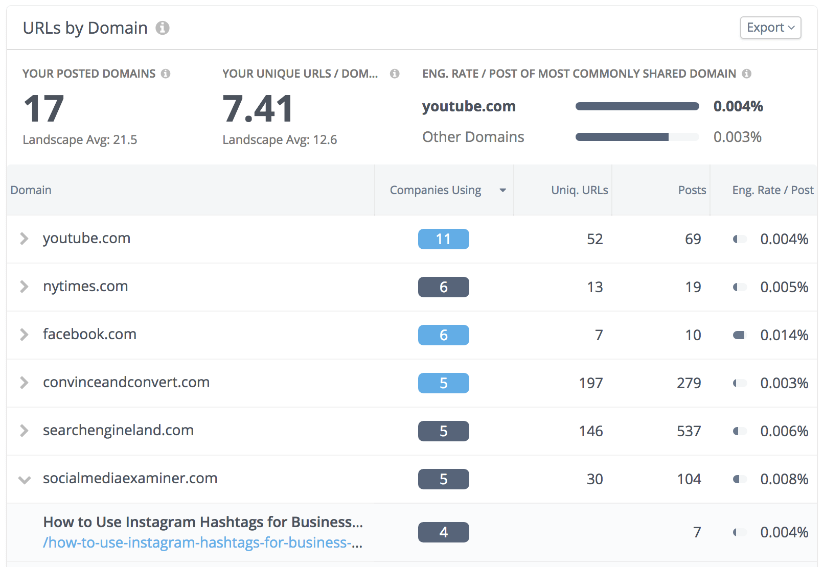This screenshot has width=824, height=567.
Task: Click the searchengineland.com domain name
Action: [118, 430]
